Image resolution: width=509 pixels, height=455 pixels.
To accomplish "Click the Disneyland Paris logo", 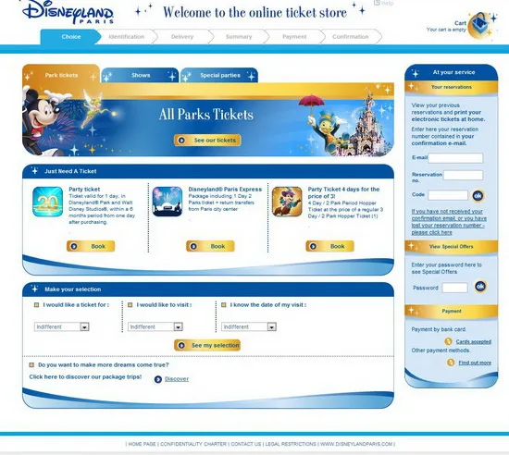I will pos(68,11).
